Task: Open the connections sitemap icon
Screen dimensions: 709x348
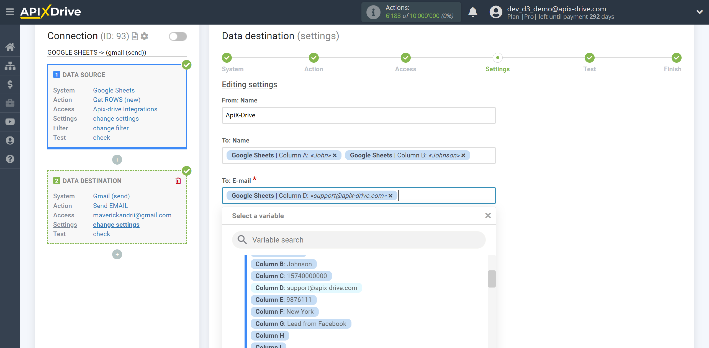Action: (x=10, y=66)
